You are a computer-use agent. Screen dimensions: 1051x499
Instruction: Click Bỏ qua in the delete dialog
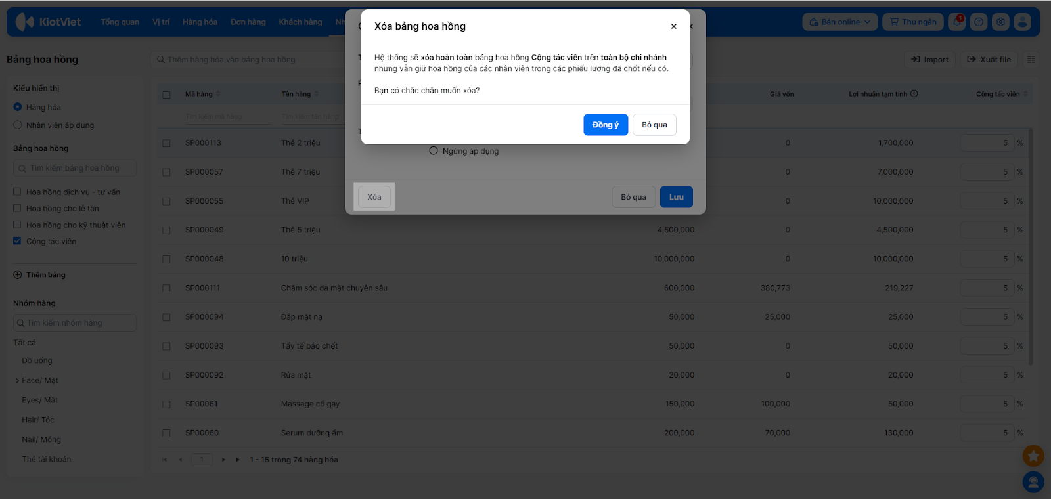pos(654,125)
